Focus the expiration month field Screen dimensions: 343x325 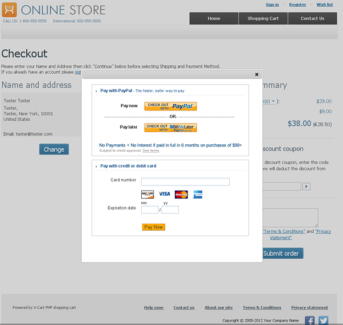pos(150,210)
